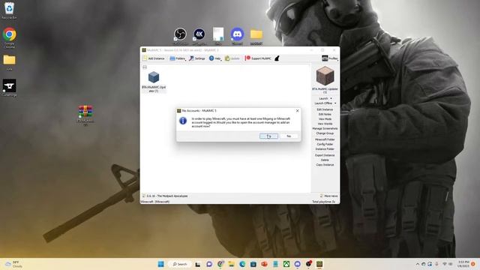
Task: Open PowerPoint from the taskbar
Action: pyautogui.click(x=264, y=264)
